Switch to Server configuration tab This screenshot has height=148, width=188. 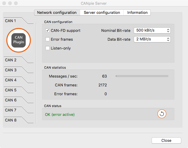click(x=102, y=12)
